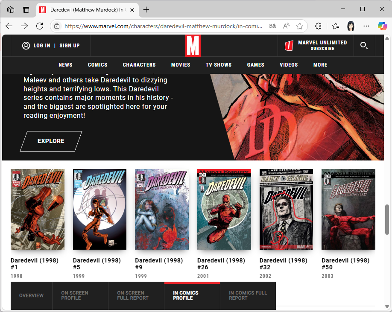
Task: Click the Marvel Unlimited logo icon
Action: (289, 46)
